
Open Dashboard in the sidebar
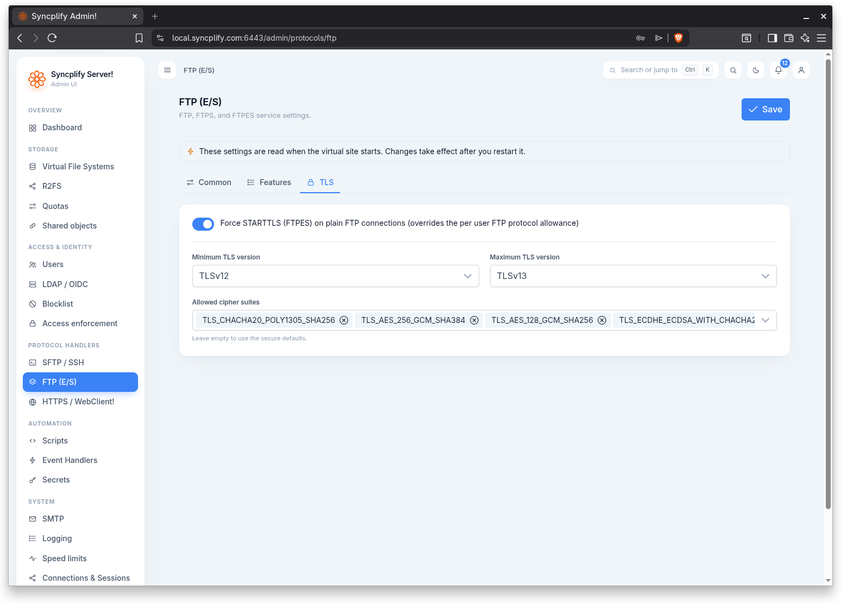pos(80,128)
